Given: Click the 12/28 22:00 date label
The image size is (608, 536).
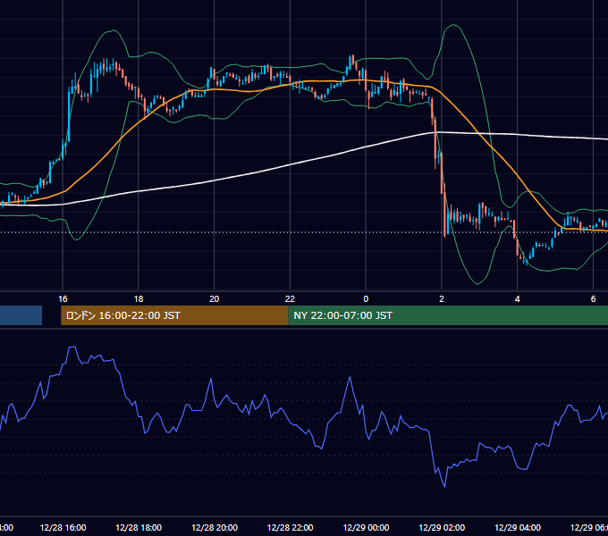Looking at the screenshot, I should pyautogui.click(x=290, y=527).
